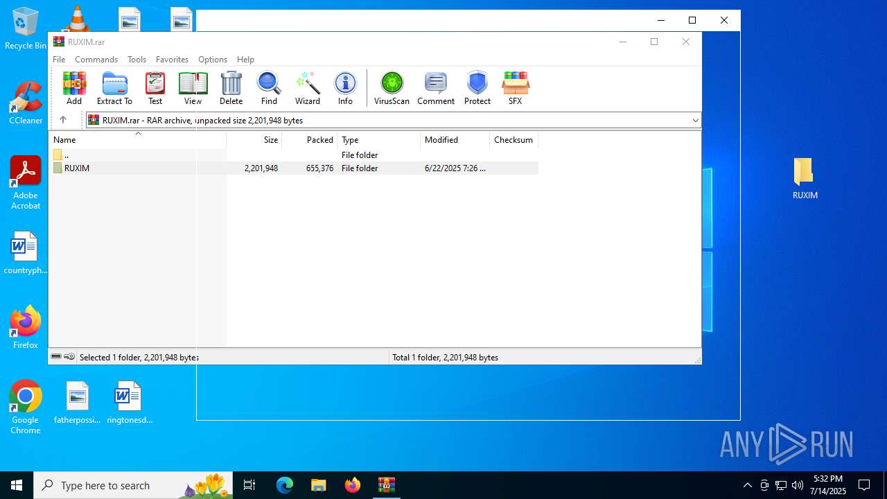
Task: Select the countryph... Word document icon
Action: pyautogui.click(x=26, y=253)
